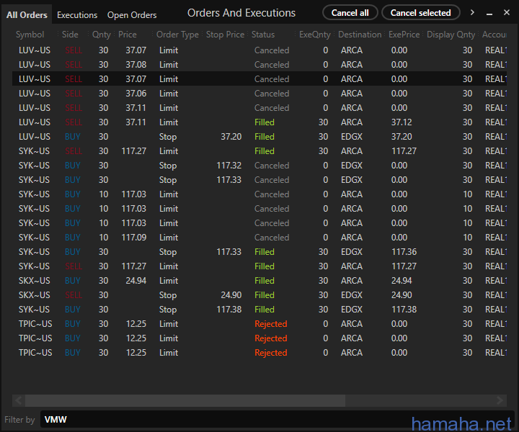Screen dimensions: 519x432
Task: Sort by the ExePrice column header
Action: pos(404,35)
